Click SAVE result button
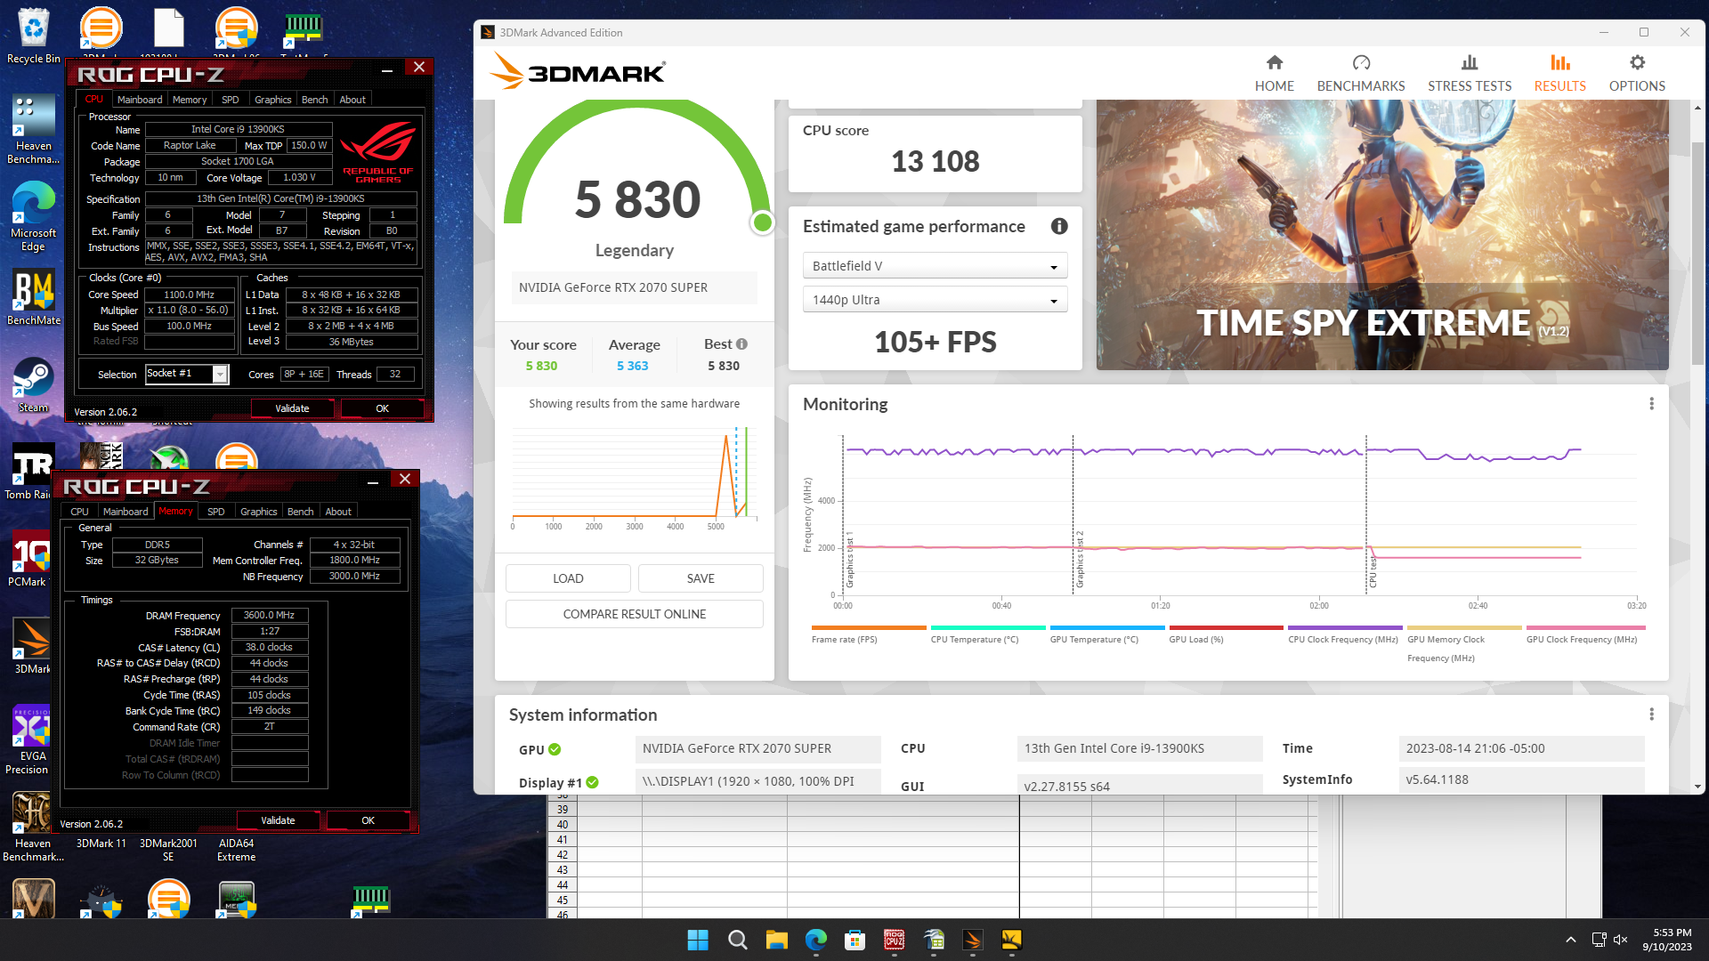 (701, 578)
